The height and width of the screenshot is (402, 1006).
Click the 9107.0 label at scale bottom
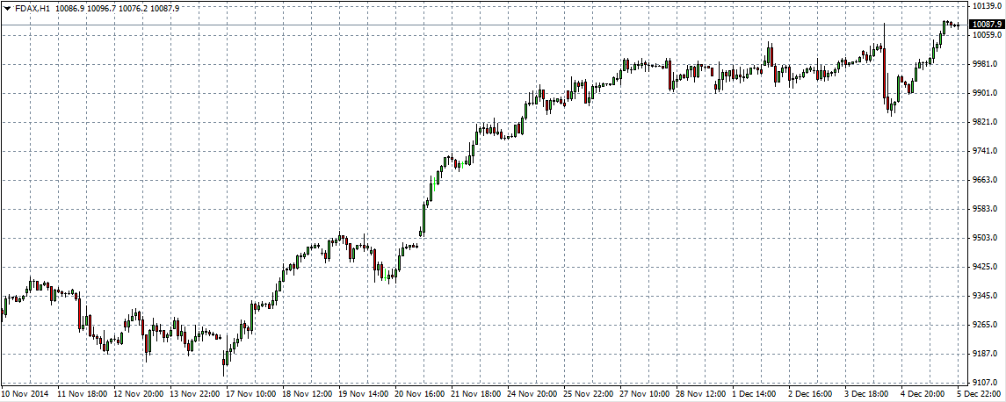click(982, 383)
